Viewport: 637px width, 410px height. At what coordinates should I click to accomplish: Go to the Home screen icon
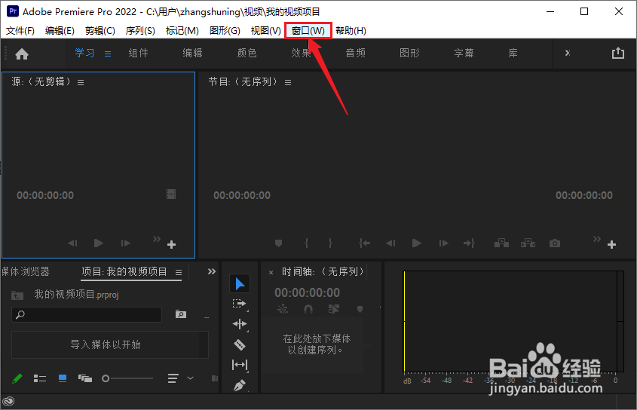(x=22, y=54)
